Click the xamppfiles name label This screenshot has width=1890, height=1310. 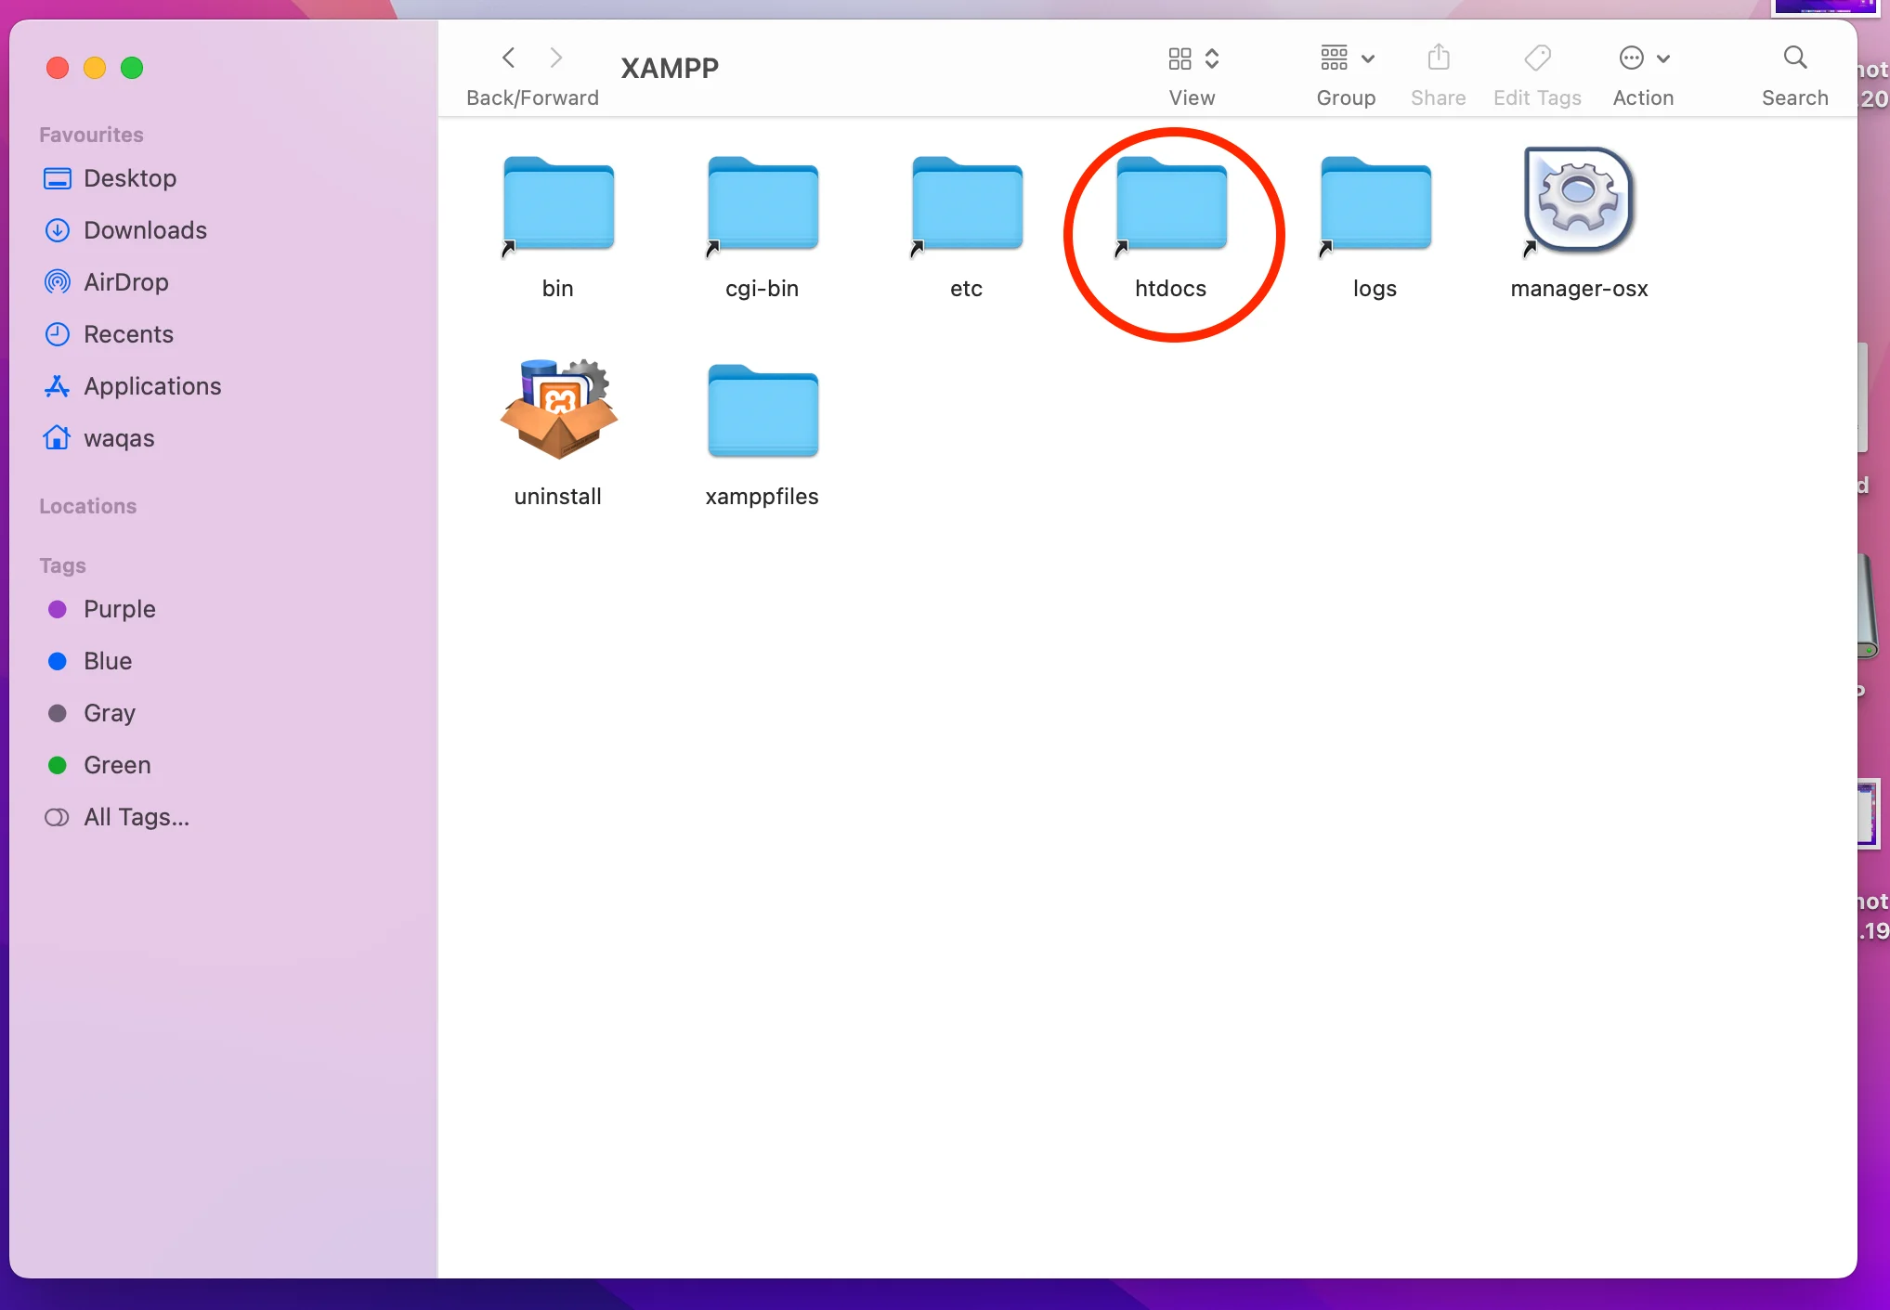tap(763, 497)
